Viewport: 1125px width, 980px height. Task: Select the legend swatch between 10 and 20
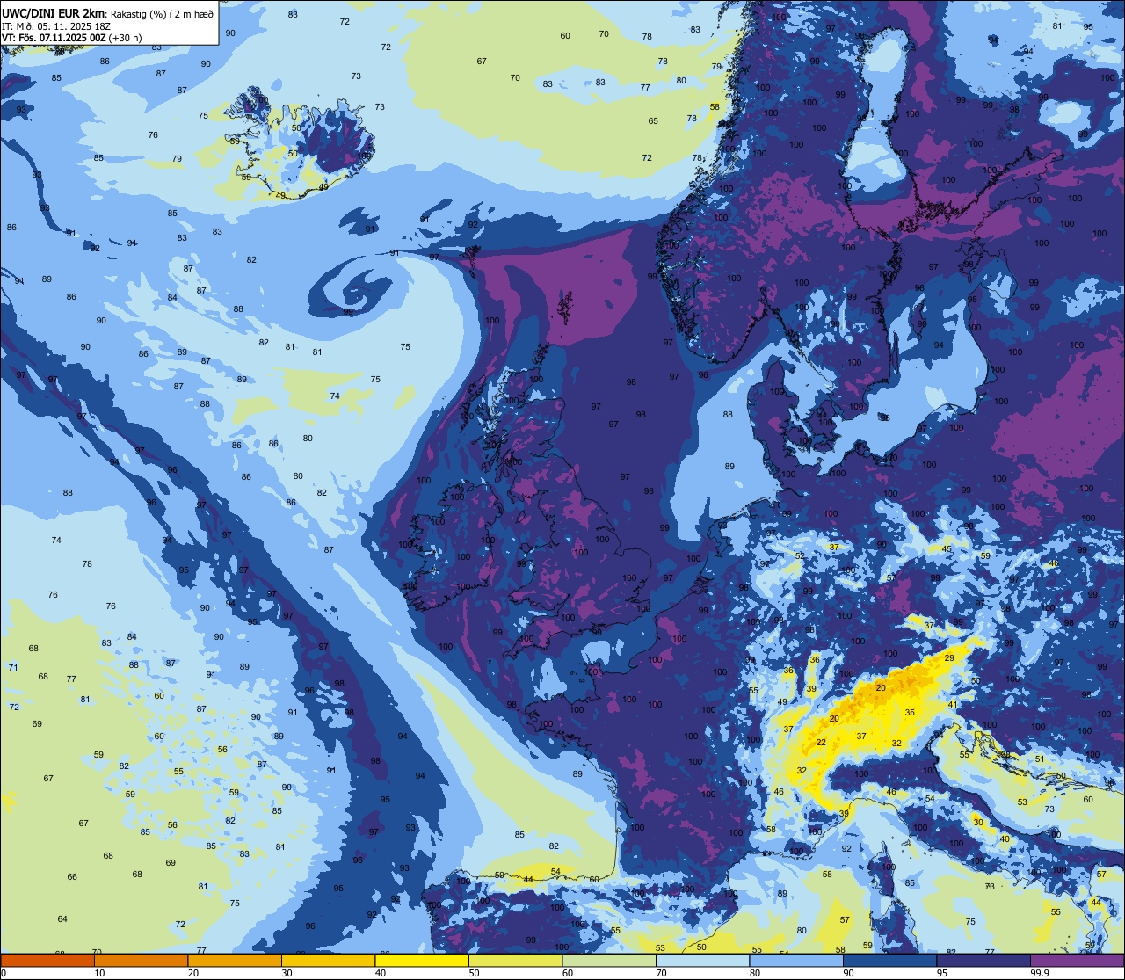pos(141,960)
